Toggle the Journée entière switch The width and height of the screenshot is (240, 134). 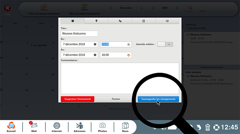tap(165, 44)
